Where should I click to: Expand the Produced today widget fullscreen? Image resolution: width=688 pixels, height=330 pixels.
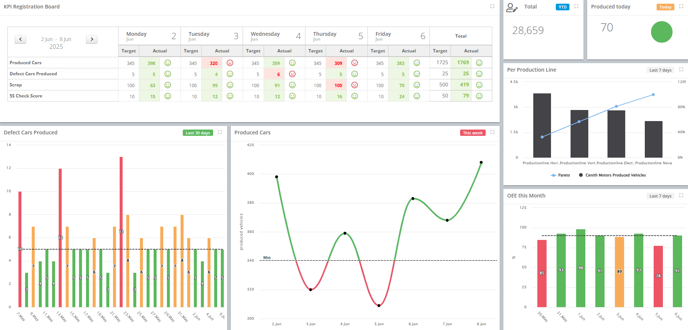[681, 6]
